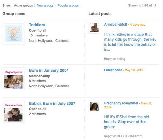Screen dimensions: 163x140
Task: Open PregnancyTodayShel's profile picture
Action: 94,106
